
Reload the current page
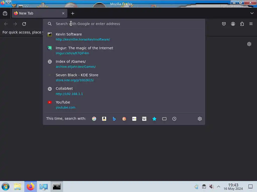[x=24, y=24]
